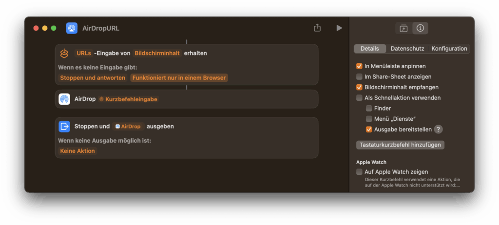Click the help question mark button
Screen dimensions: 499x225
(438, 130)
